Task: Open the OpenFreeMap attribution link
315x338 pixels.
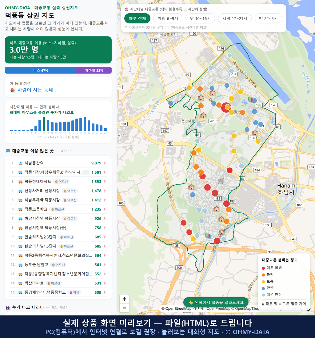Action: (218, 309)
